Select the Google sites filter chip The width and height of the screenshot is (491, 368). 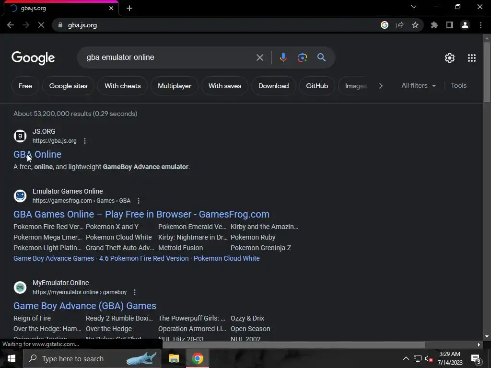coord(68,86)
